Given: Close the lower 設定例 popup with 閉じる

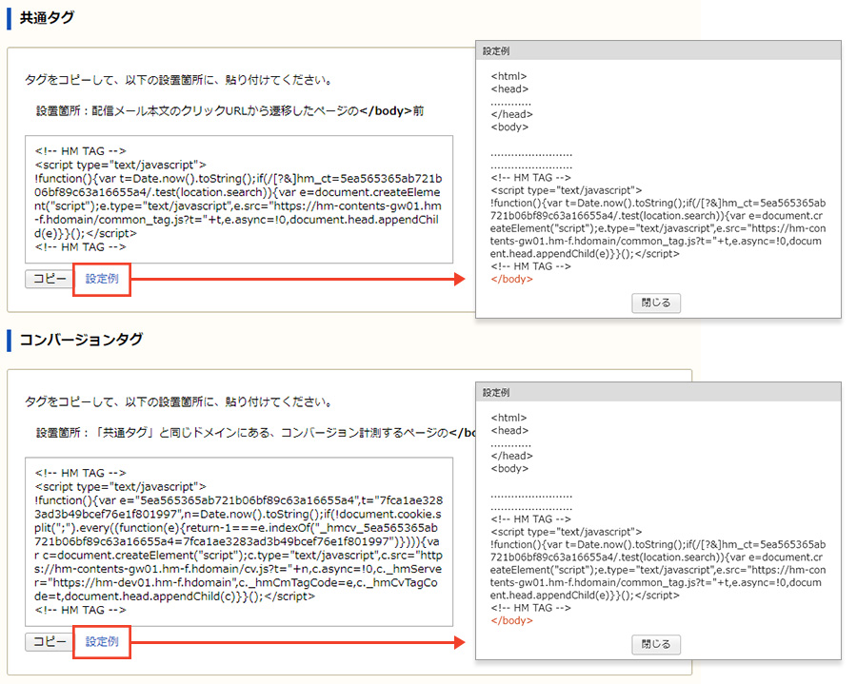Looking at the screenshot, I should (656, 644).
